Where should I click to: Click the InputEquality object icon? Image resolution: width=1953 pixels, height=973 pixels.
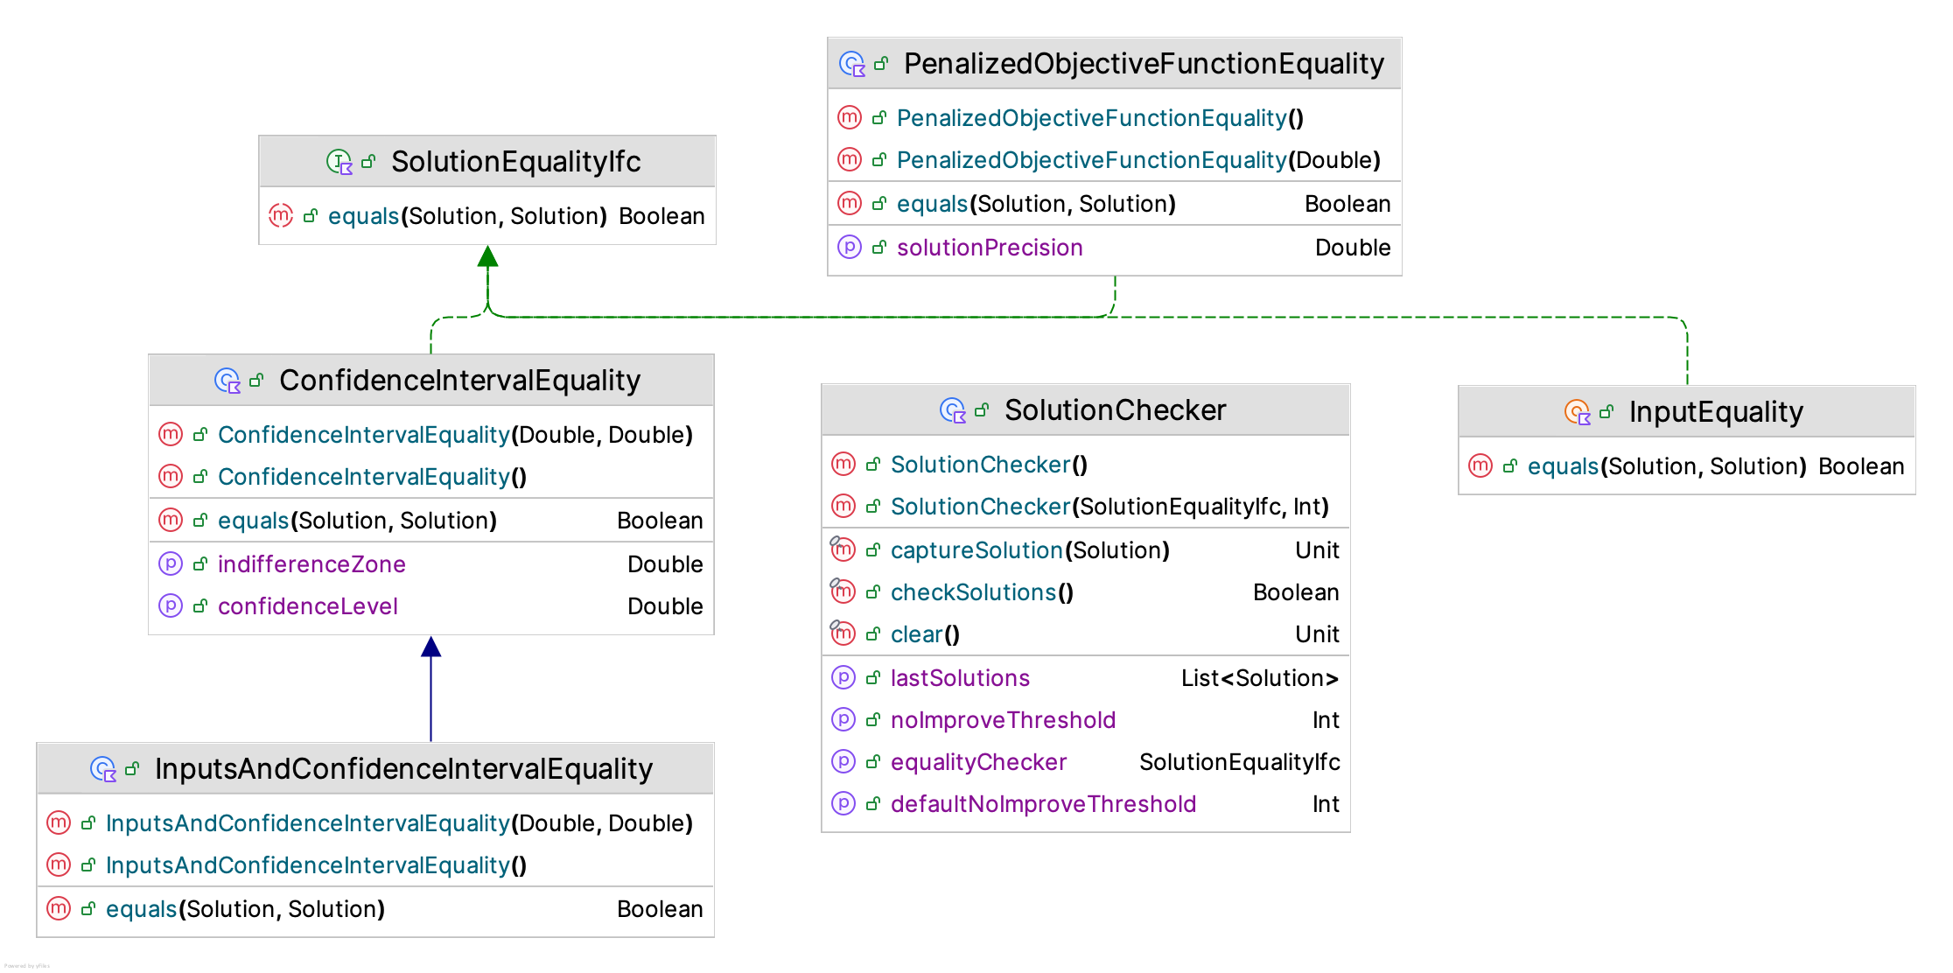pos(1578,412)
